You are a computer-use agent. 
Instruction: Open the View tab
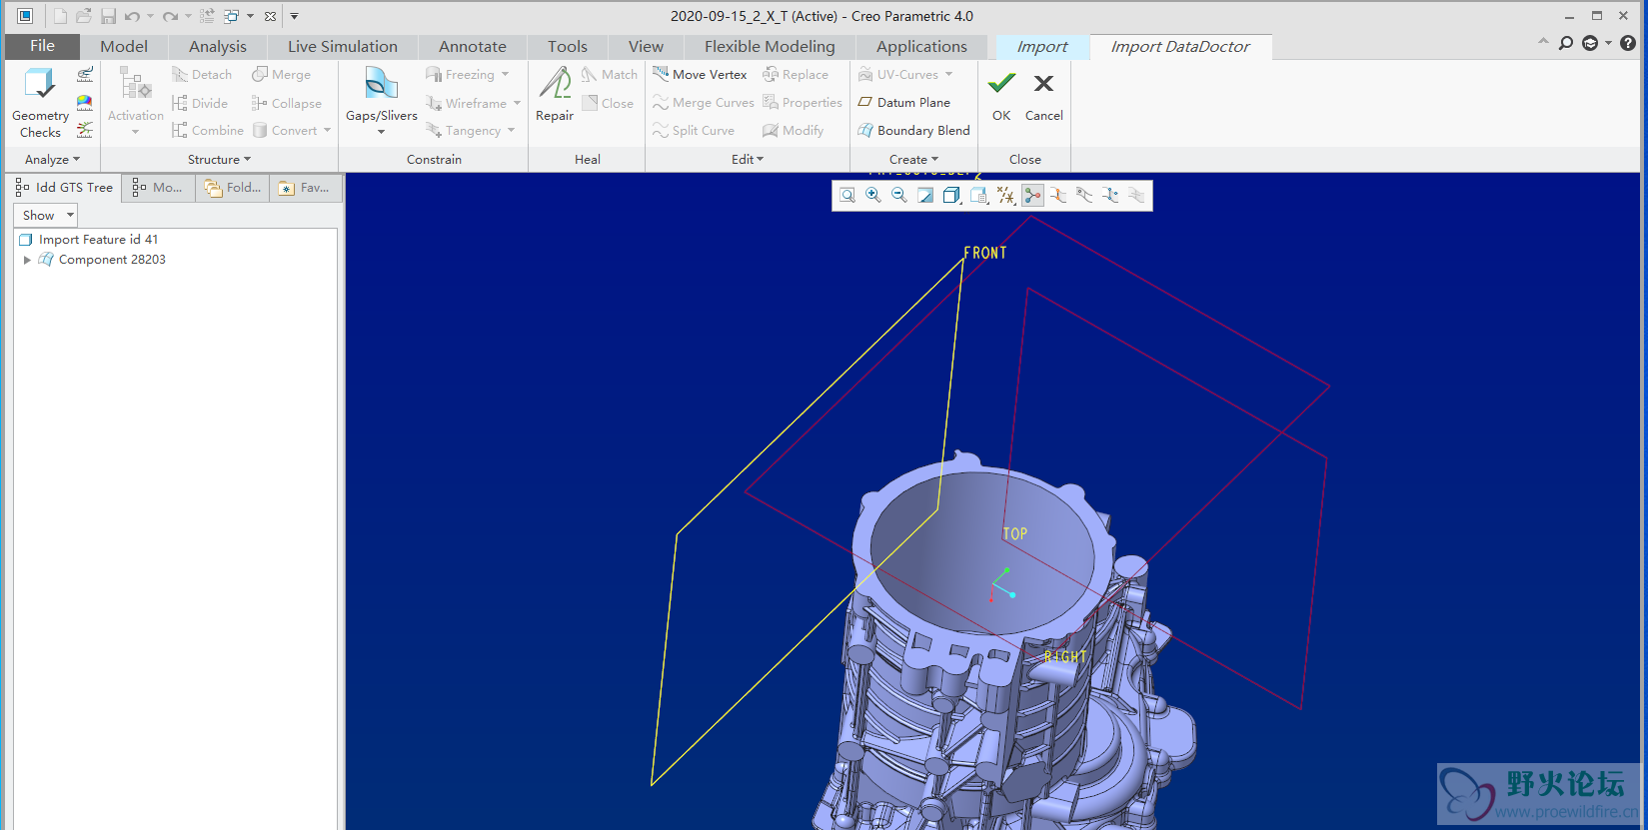coord(646,47)
